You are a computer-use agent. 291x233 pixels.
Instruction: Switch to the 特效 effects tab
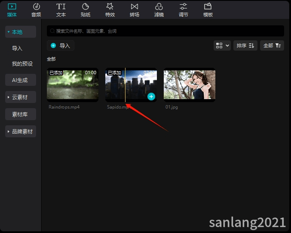tap(110, 10)
